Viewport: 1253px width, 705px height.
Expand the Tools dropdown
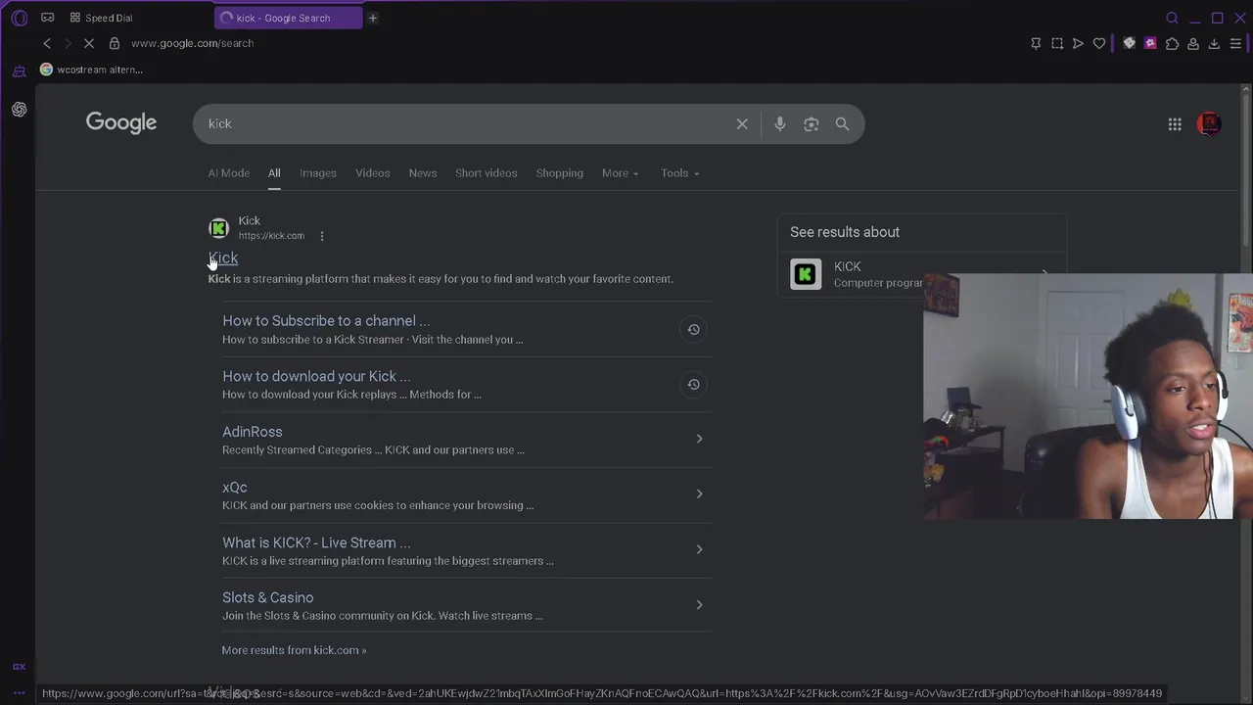pos(679,173)
